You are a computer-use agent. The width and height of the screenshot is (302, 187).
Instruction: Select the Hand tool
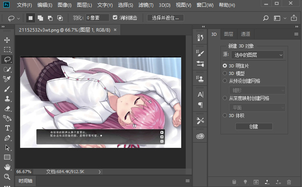coord(7,167)
